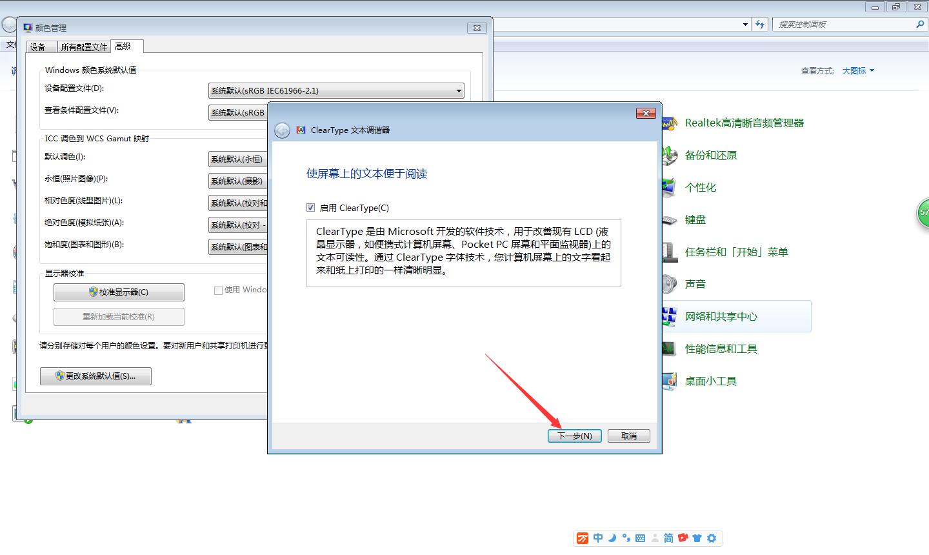Click the magnifier search icon in Control Panel
This screenshot has width=929, height=555.
point(920,25)
